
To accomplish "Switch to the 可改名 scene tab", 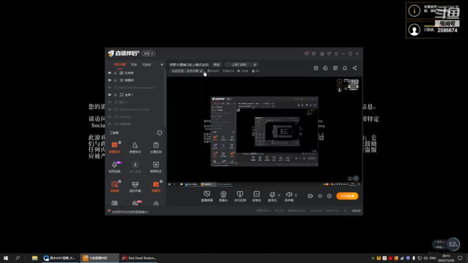I will (147, 64).
